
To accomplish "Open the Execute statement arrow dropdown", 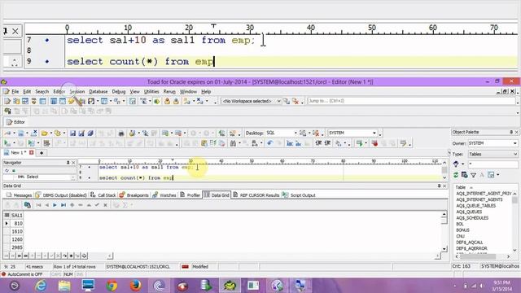I will 14,143.
